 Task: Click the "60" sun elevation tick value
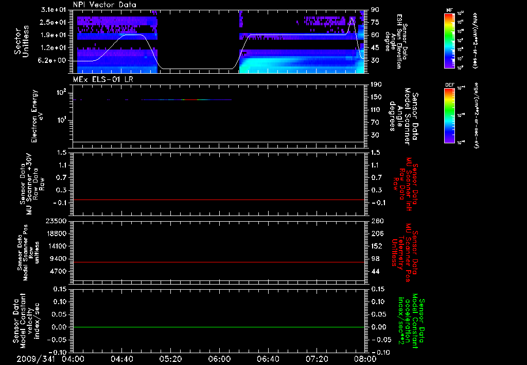(x=375, y=35)
